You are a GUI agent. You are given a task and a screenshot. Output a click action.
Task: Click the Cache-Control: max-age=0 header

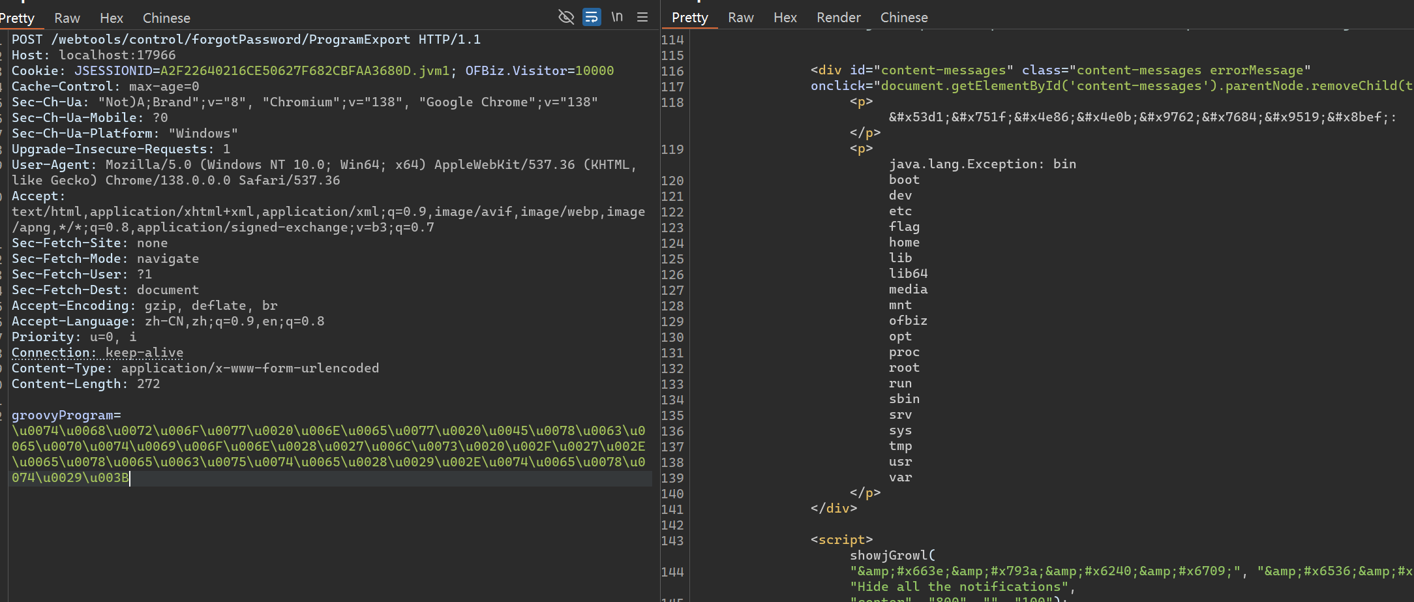click(x=105, y=87)
